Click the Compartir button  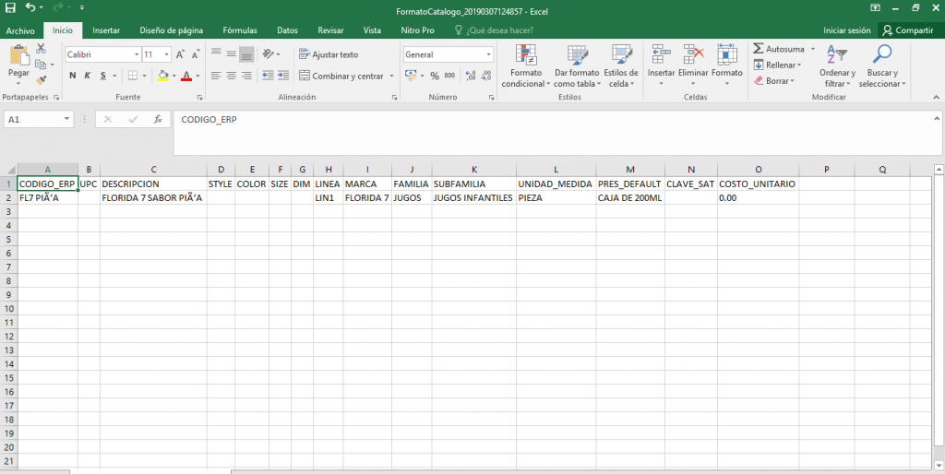point(907,30)
